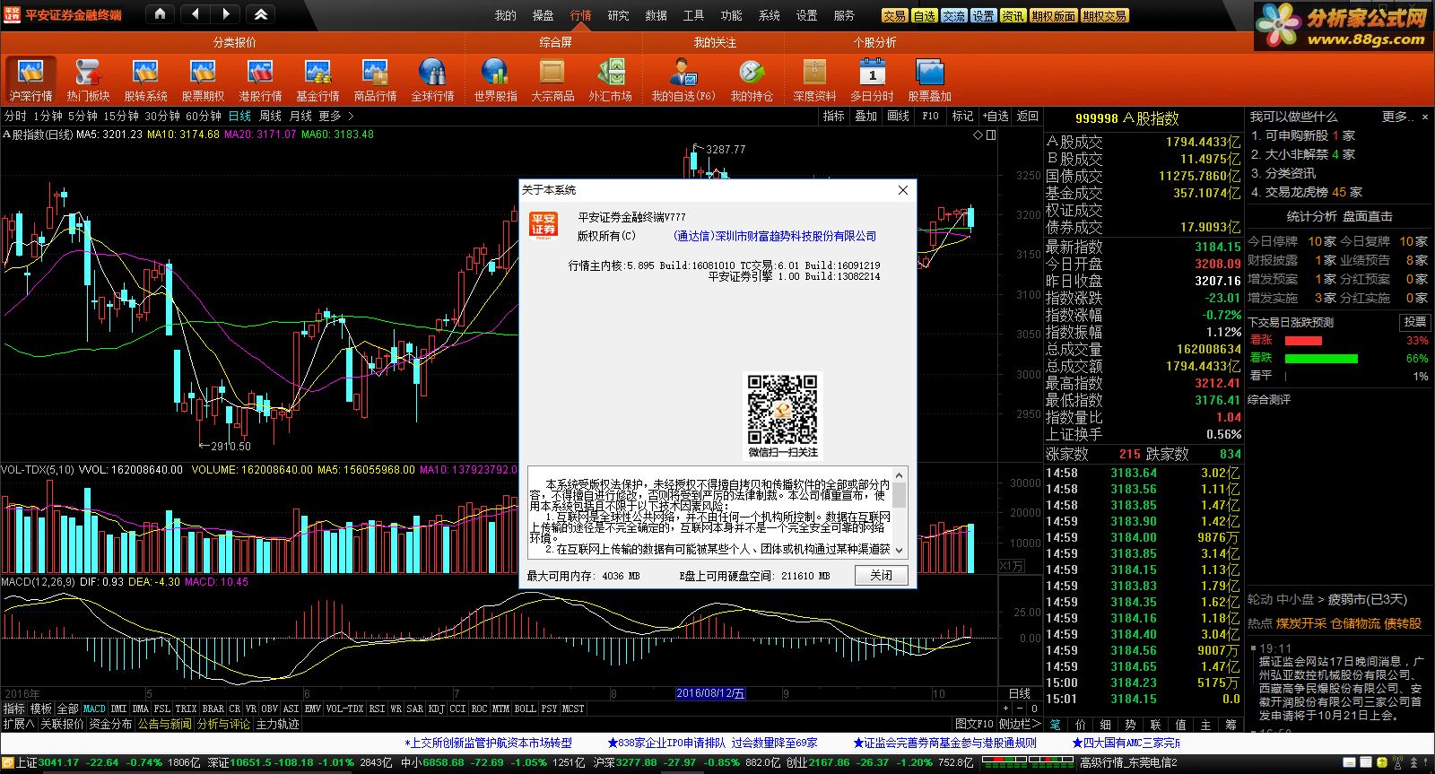
Task: Click the 交易龙虎榜 45 家 item
Action: (1307, 192)
